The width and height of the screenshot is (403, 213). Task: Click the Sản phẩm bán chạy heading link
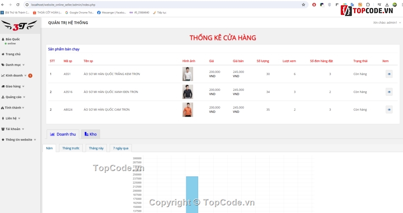click(x=64, y=49)
